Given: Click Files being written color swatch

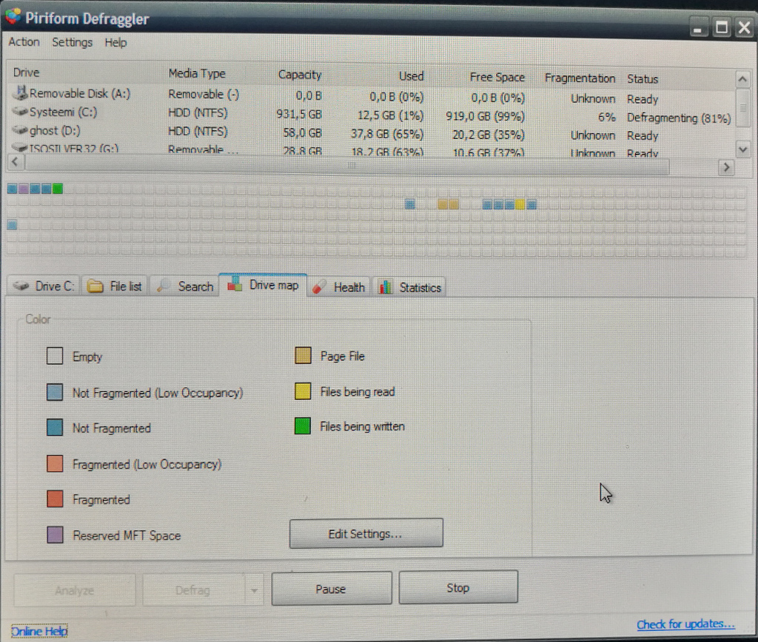Looking at the screenshot, I should 303,426.
